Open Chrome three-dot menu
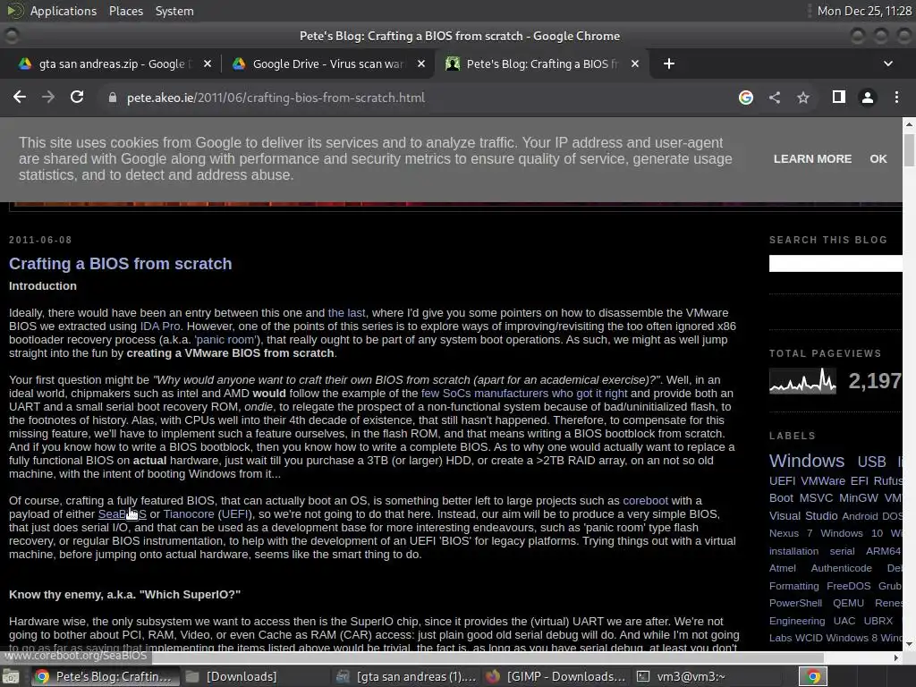The height and width of the screenshot is (687, 916). [x=896, y=98]
